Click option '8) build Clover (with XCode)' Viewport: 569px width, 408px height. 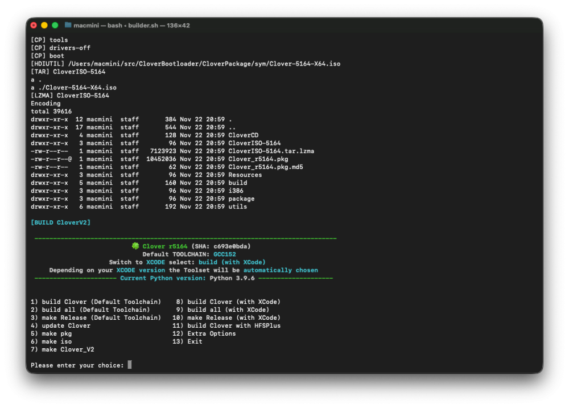[x=228, y=302]
